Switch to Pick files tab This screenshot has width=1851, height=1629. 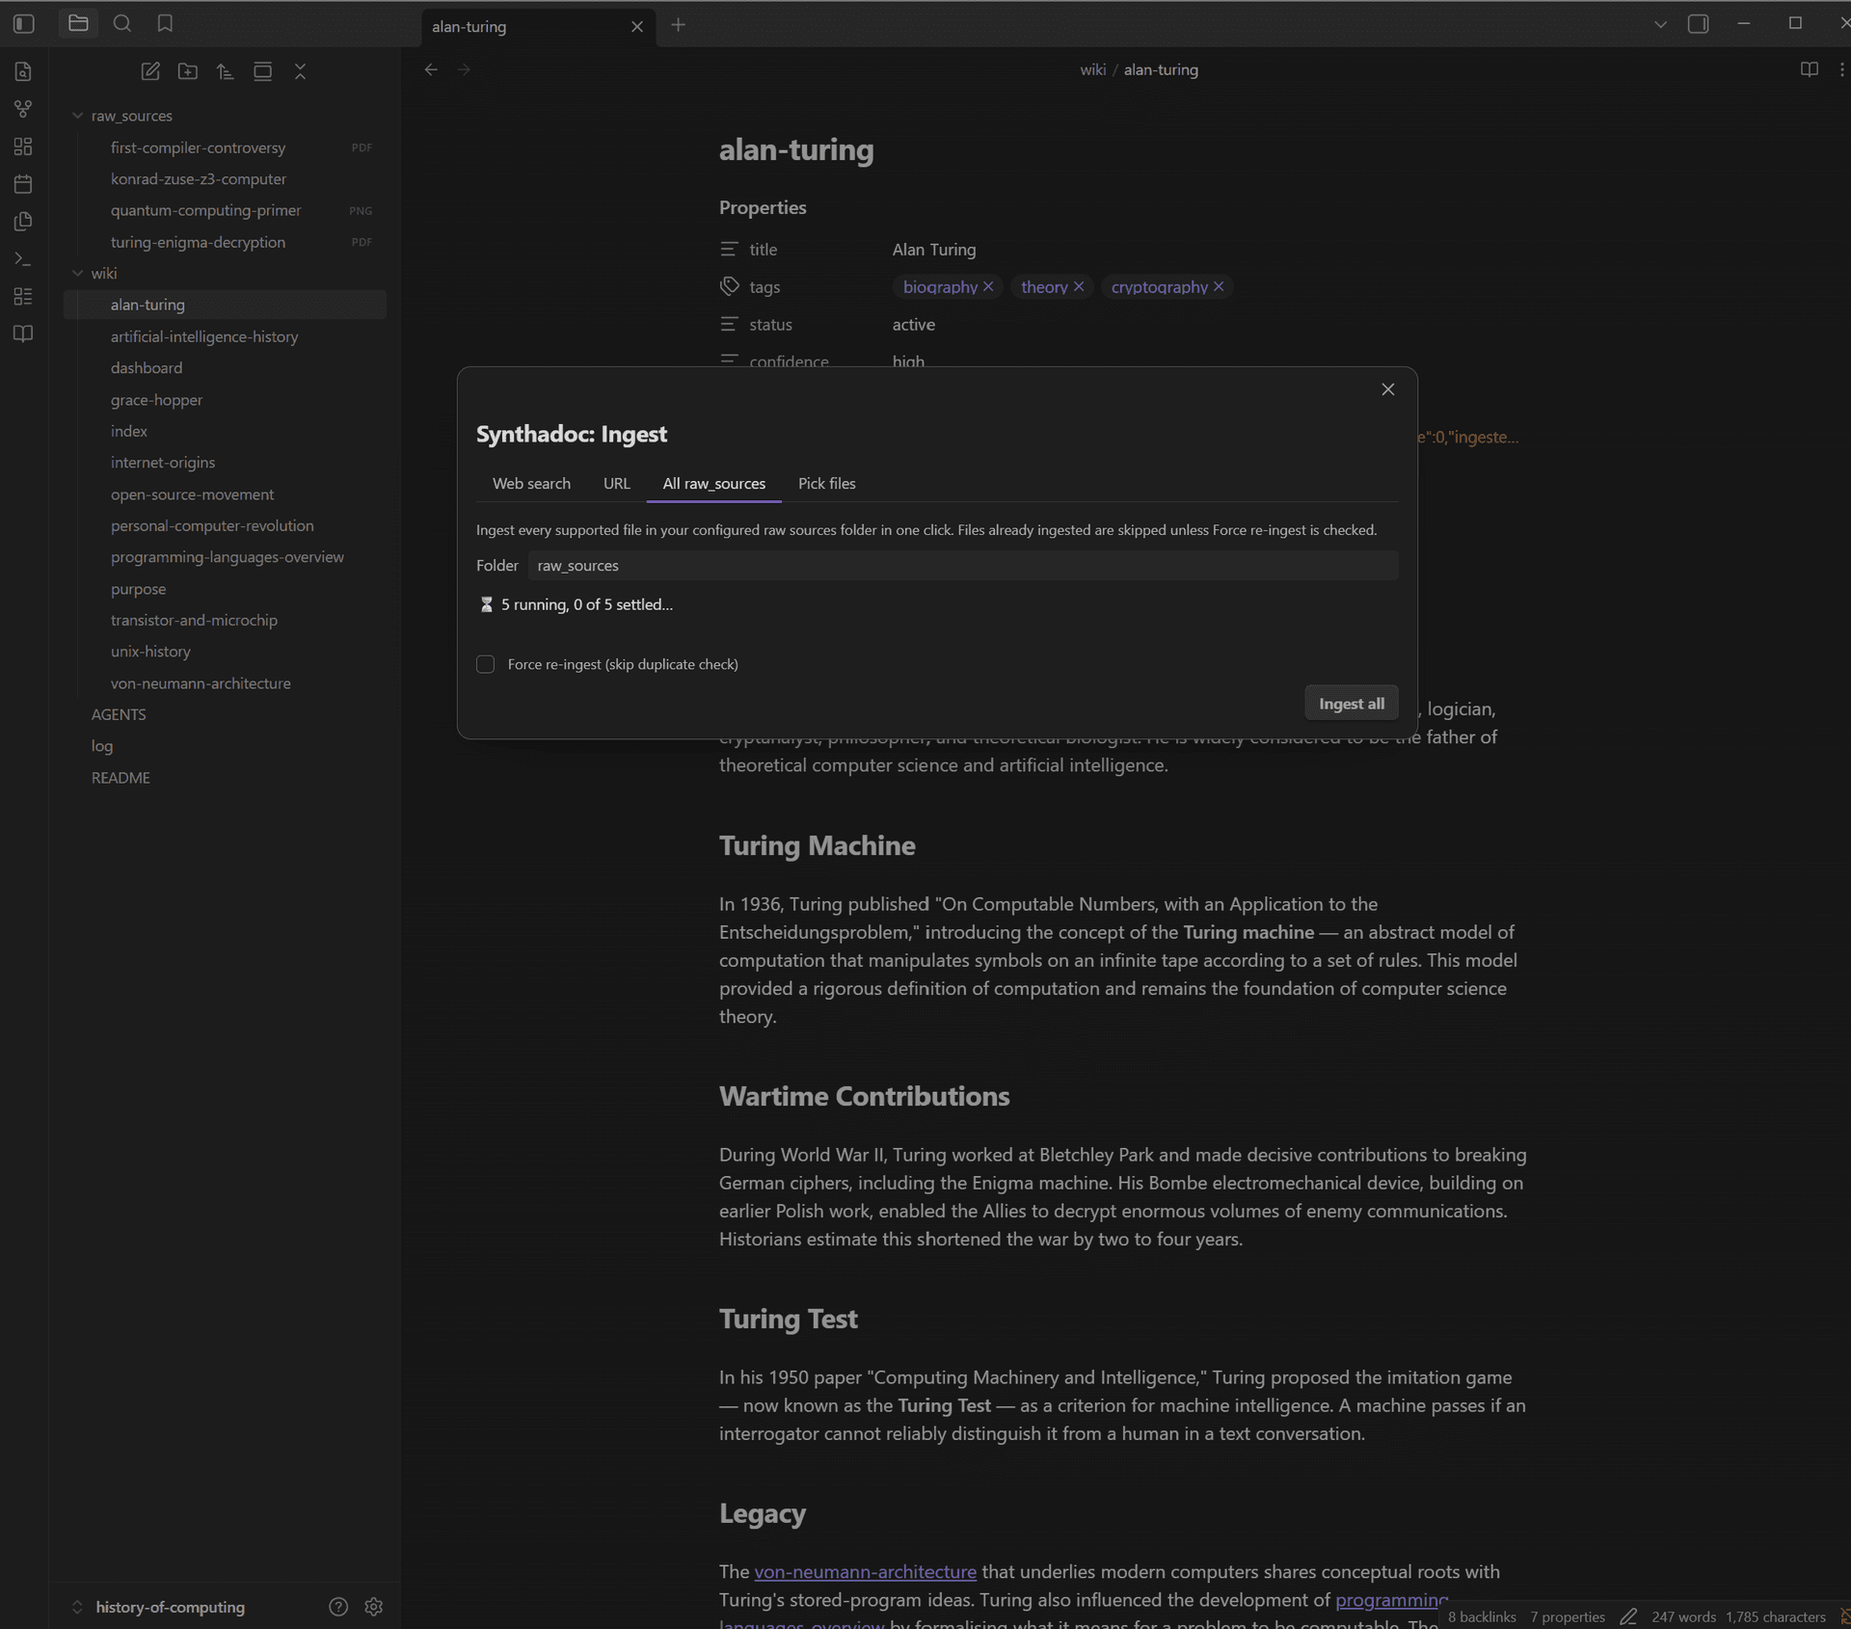coord(826,483)
